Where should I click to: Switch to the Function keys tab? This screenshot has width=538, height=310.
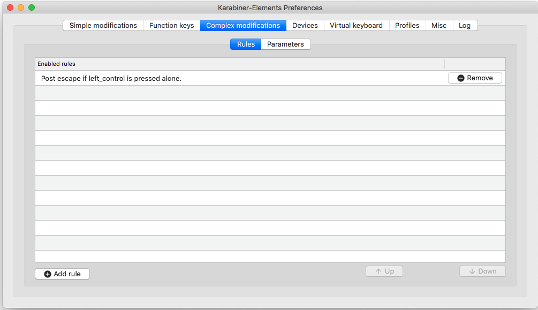pyautogui.click(x=171, y=25)
